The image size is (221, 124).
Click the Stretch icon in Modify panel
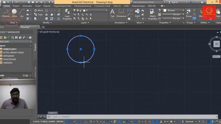(x=36, y=19)
